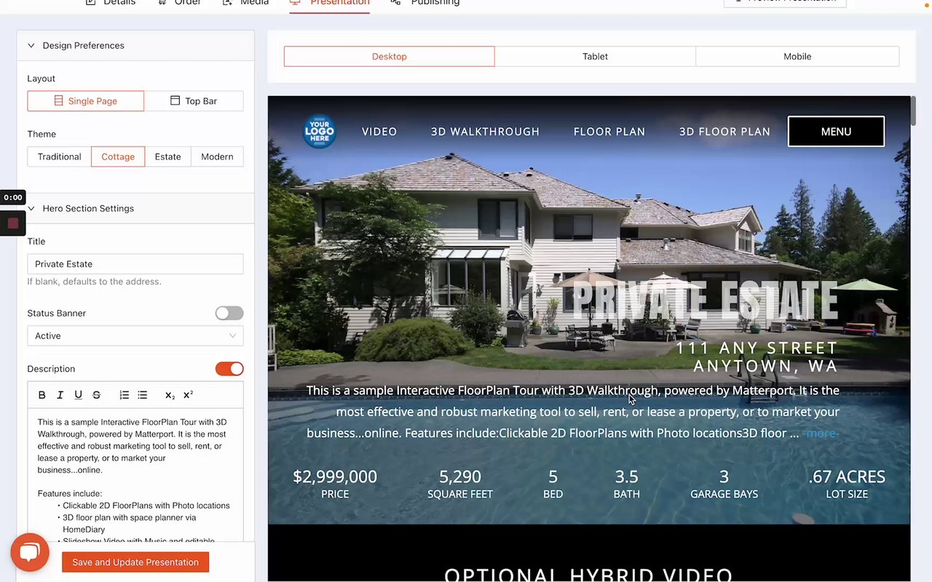Viewport: 932px width, 582px height.
Task: Stop the screen recording
Action: click(x=12, y=223)
